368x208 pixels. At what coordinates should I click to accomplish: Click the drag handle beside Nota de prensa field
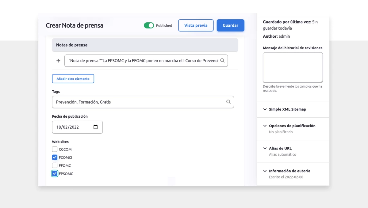pos(58,61)
